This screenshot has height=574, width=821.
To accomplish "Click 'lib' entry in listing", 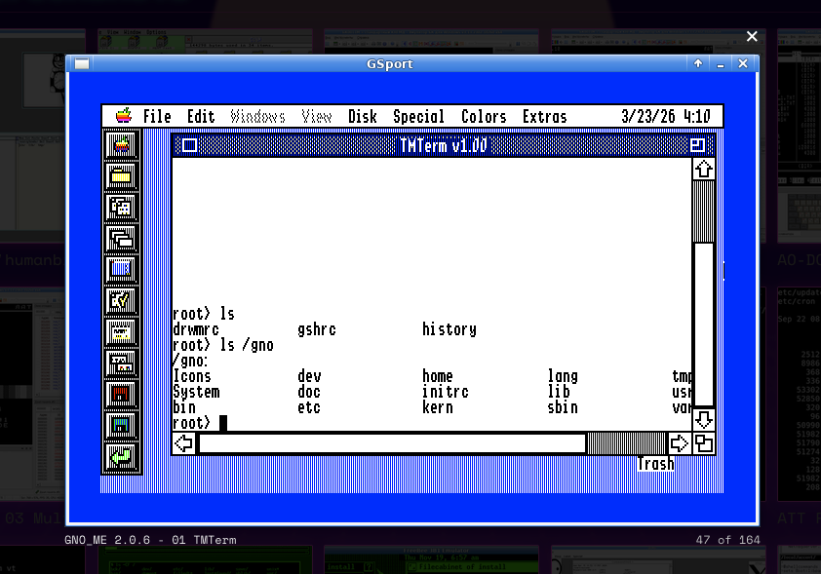I will pos(559,392).
